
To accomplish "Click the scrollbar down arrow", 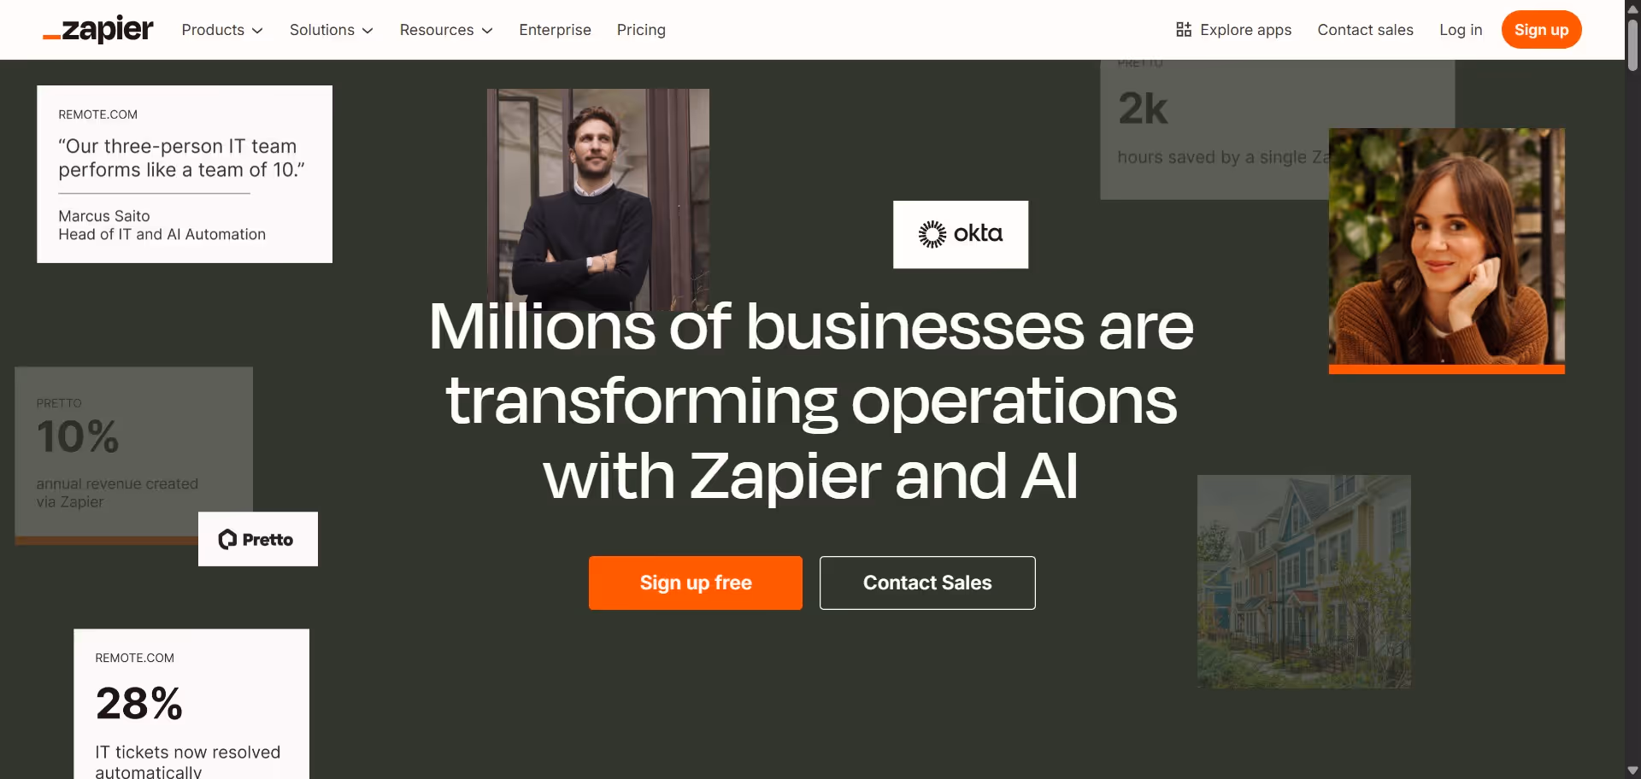I will tap(1632, 770).
